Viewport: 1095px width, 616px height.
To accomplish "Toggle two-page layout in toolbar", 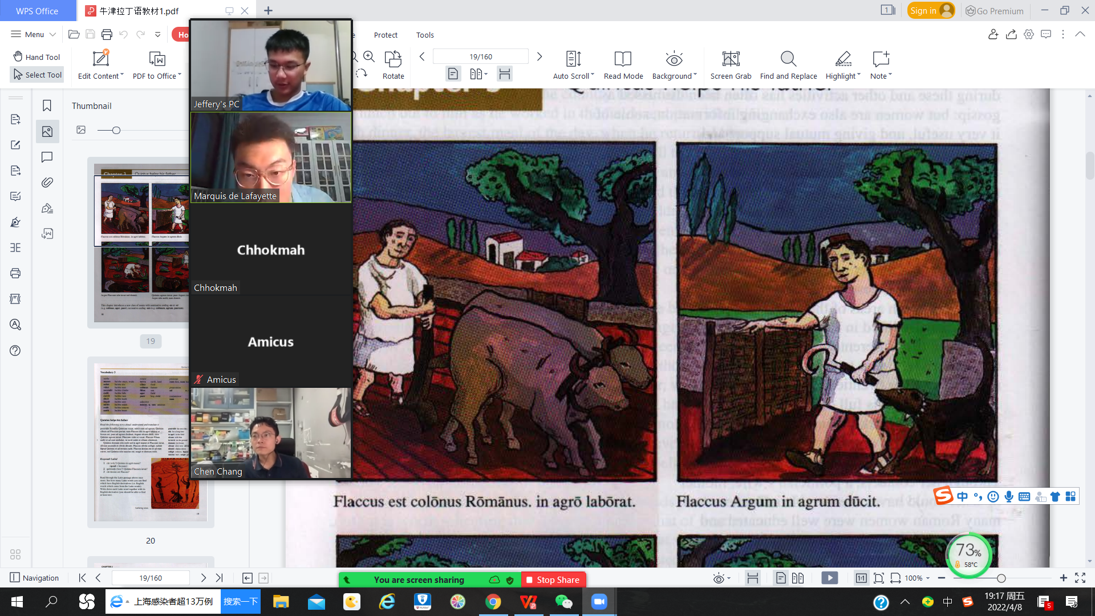I will pyautogui.click(x=478, y=74).
